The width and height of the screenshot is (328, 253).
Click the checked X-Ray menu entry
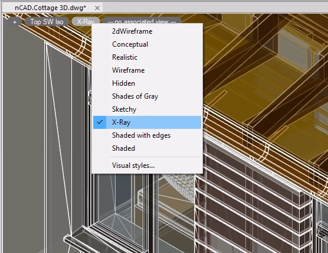click(147, 122)
